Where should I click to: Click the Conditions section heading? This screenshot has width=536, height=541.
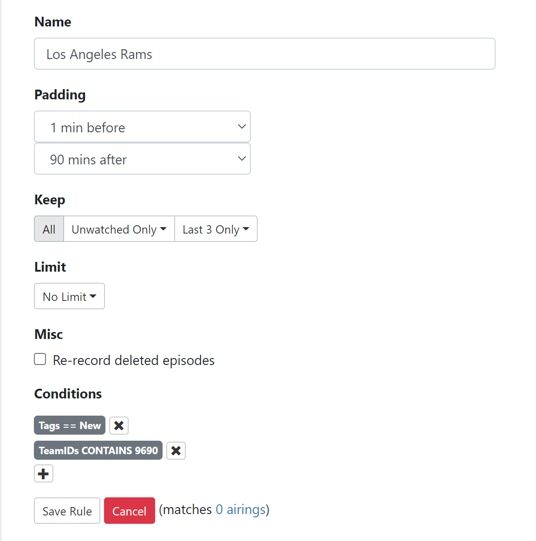68,394
